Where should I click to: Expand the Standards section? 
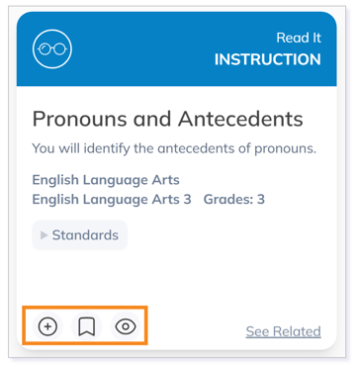pos(79,235)
